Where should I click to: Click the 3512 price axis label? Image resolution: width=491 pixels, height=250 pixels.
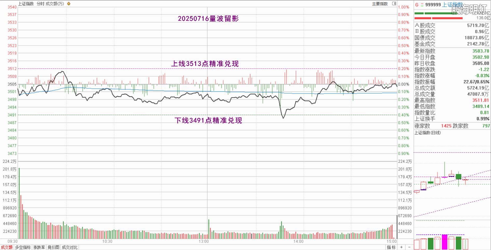(x=12, y=69)
